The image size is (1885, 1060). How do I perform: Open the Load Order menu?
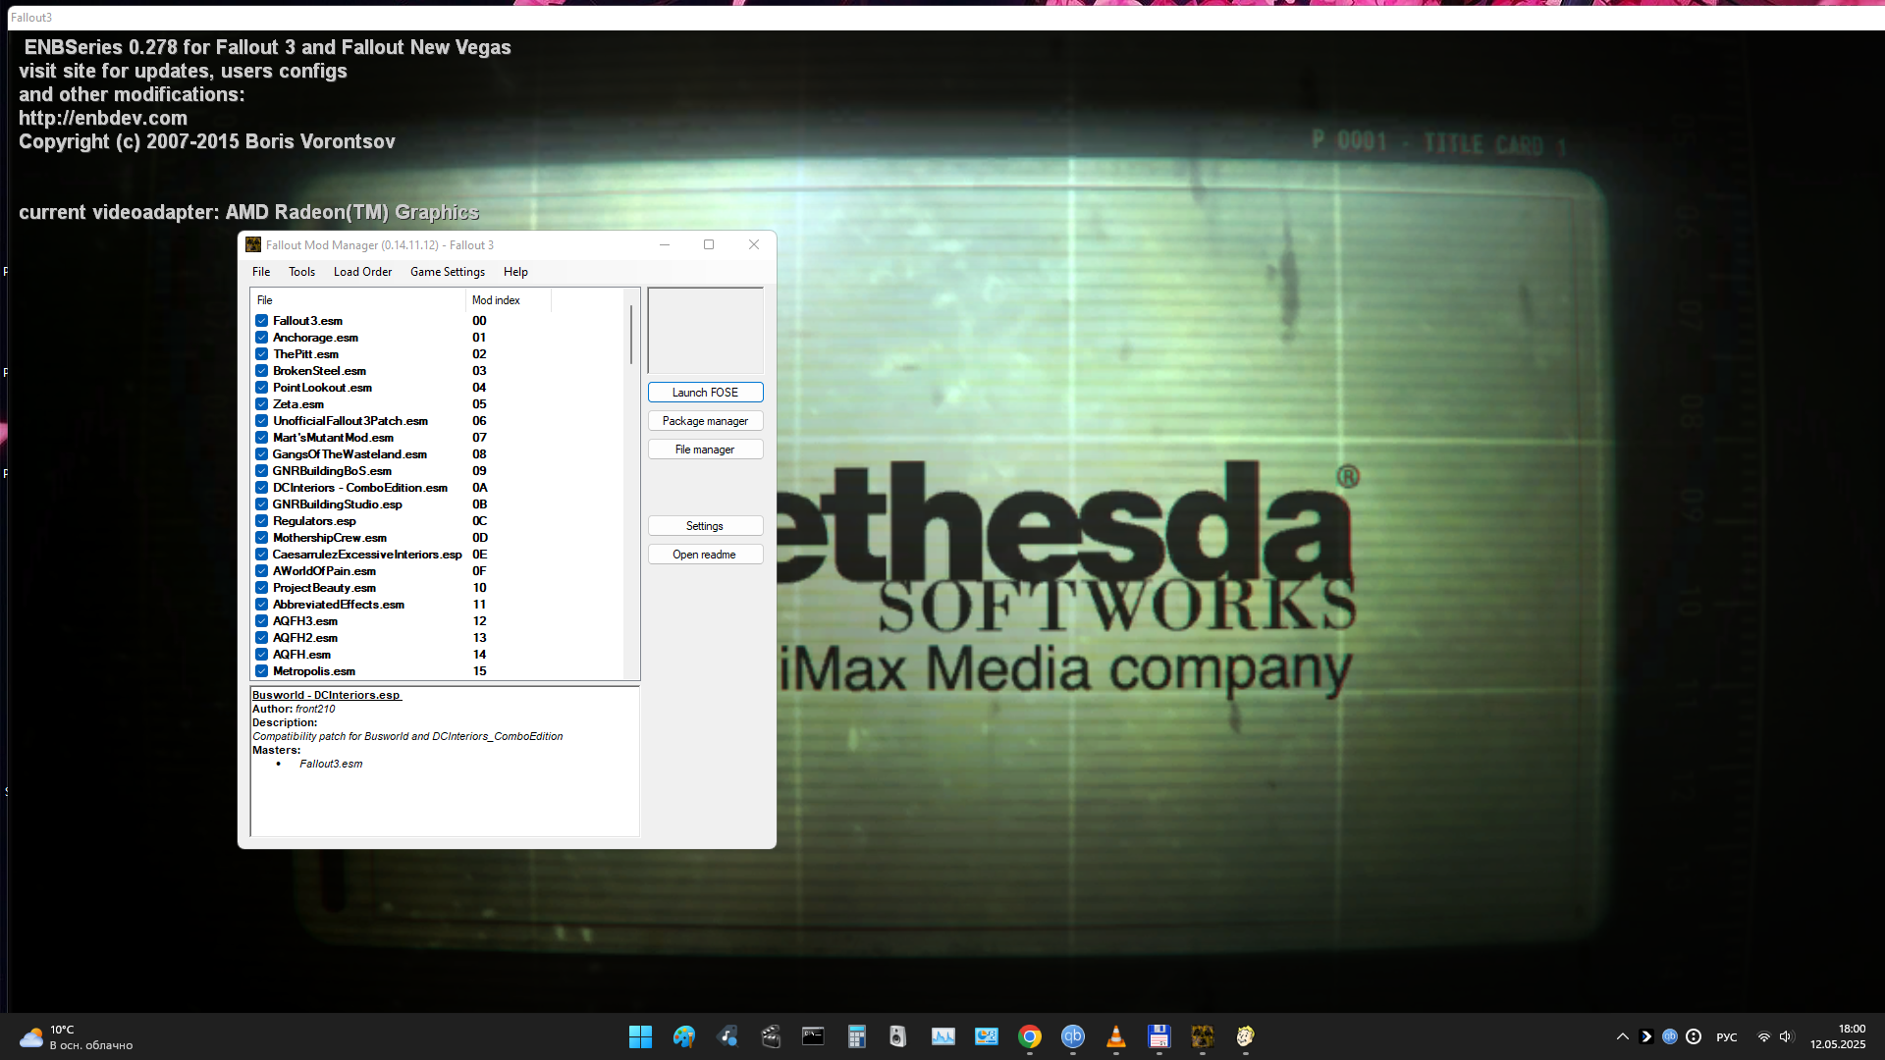[x=362, y=272]
